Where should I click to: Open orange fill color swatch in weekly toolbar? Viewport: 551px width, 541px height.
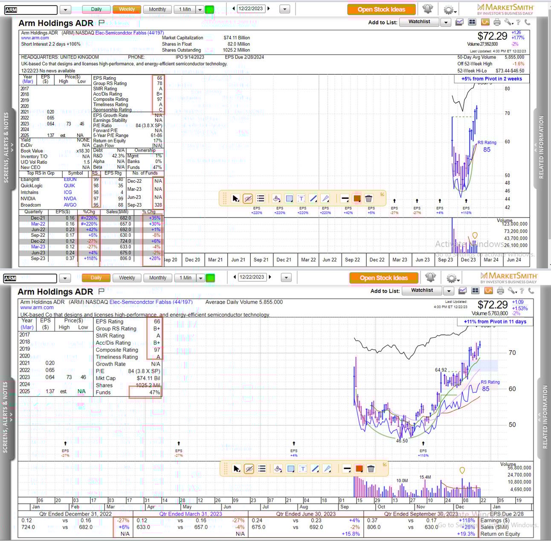pyautogui.click(x=357, y=198)
